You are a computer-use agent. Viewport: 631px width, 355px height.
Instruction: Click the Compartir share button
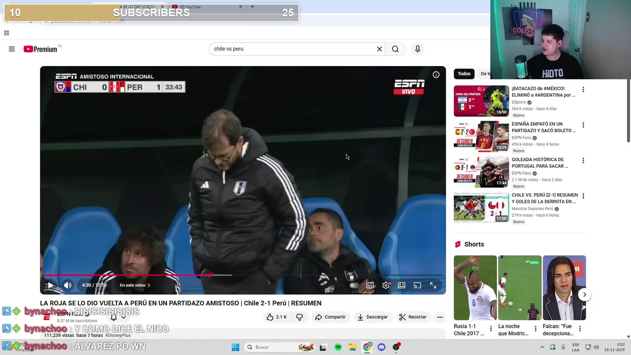point(330,317)
